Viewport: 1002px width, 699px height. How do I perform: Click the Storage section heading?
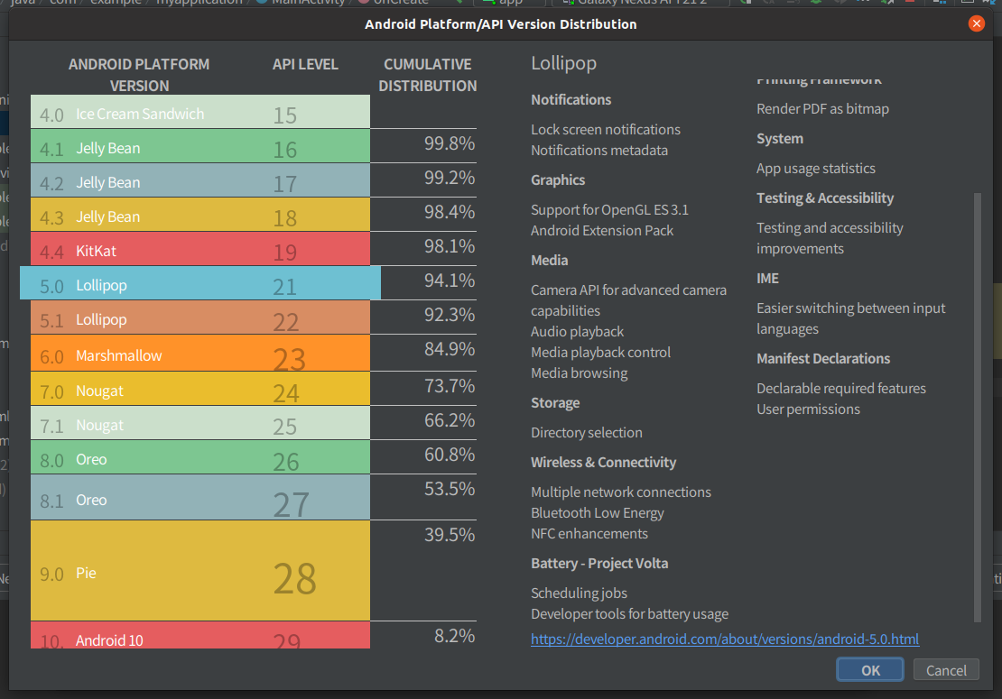(x=554, y=403)
